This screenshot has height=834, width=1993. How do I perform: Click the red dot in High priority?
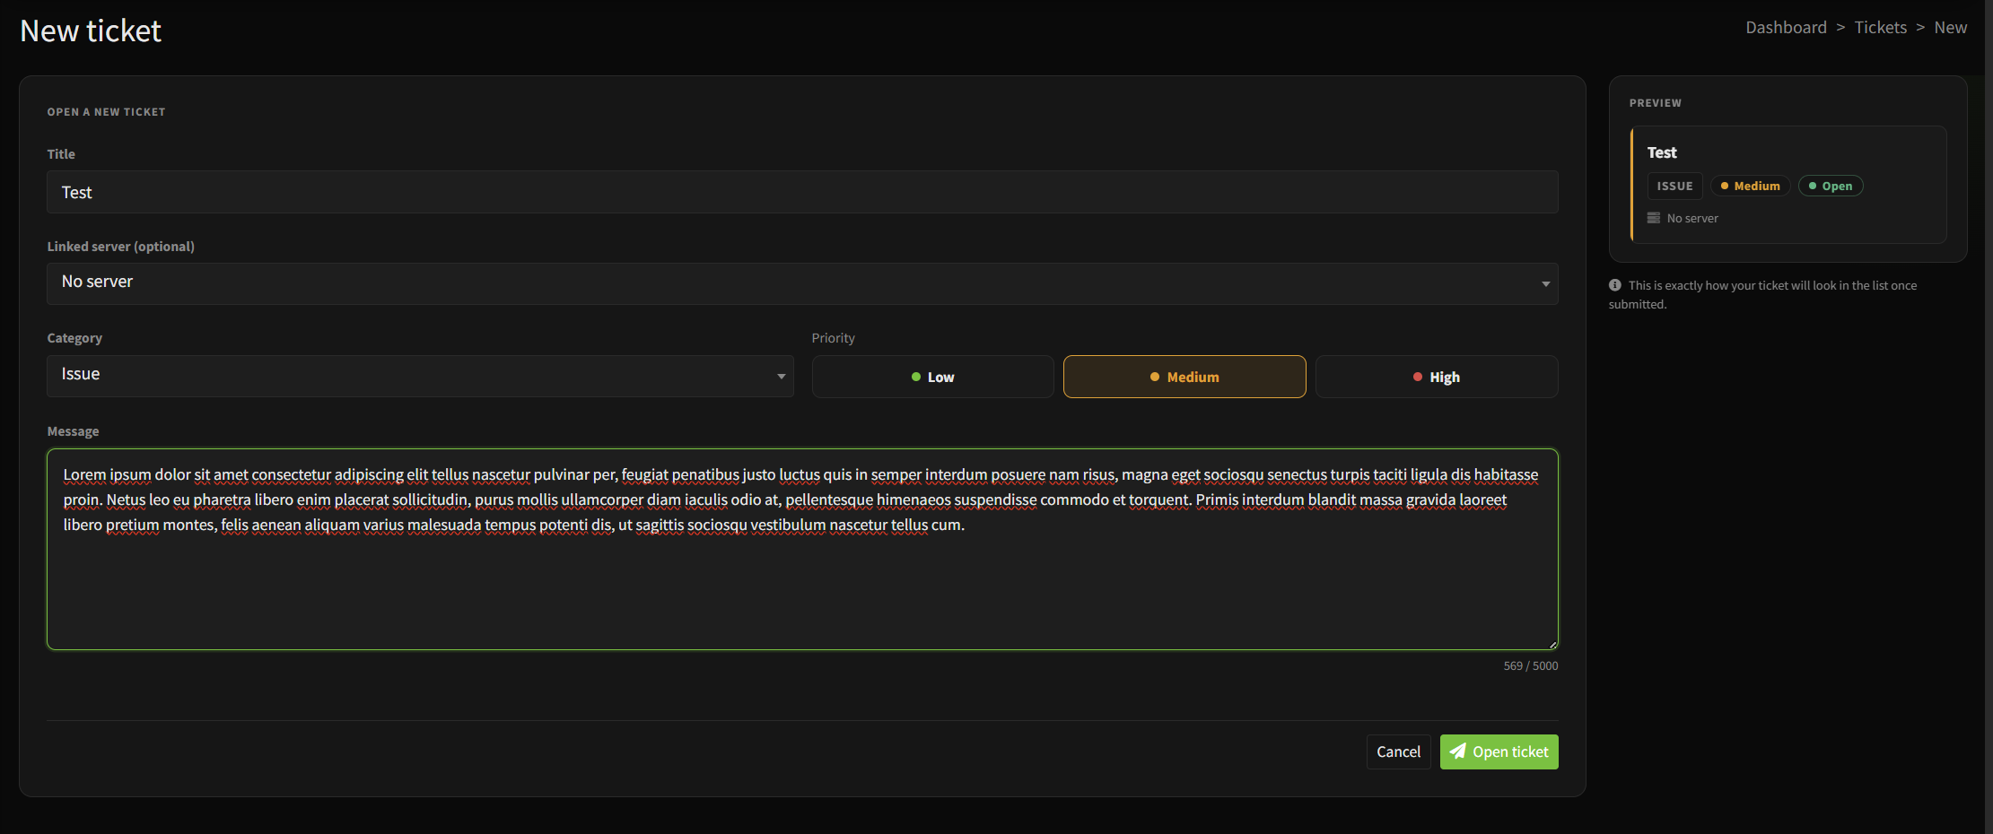(x=1418, y=377)
